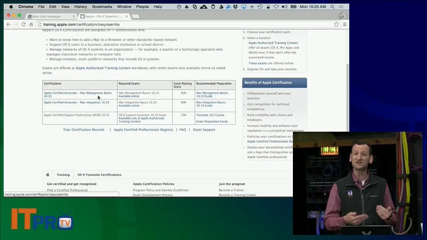The height and width of the screenshot is (240, 427).
Task: Open the View menu
Action: (65, 7)
